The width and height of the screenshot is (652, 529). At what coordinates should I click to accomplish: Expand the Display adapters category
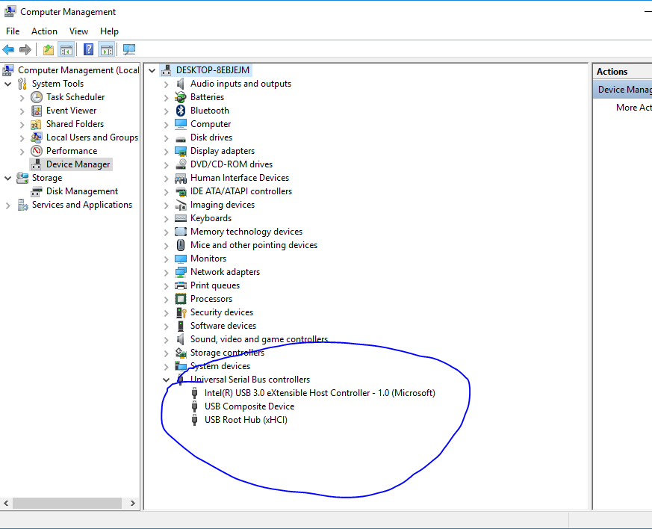(167, 152)
